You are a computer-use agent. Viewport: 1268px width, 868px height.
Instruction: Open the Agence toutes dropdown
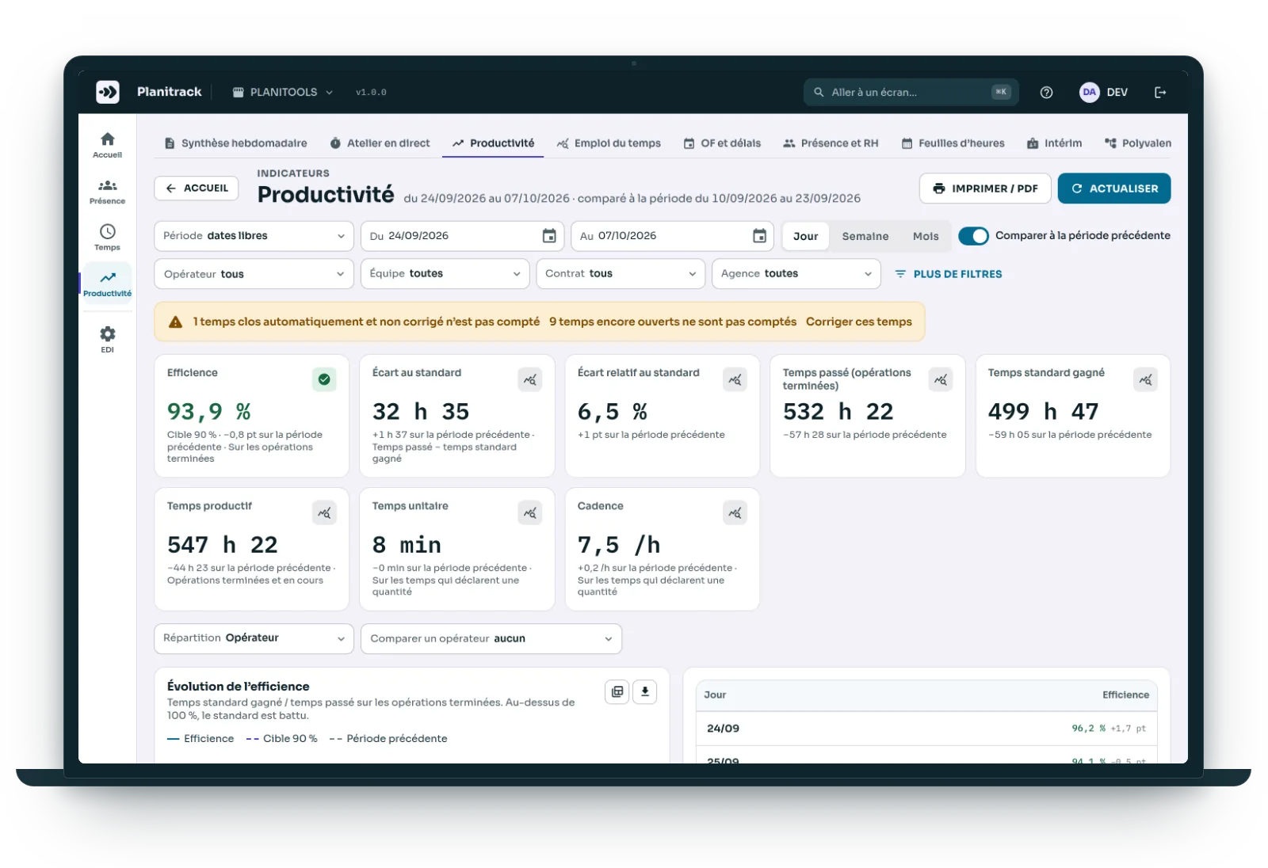[796, 274]
